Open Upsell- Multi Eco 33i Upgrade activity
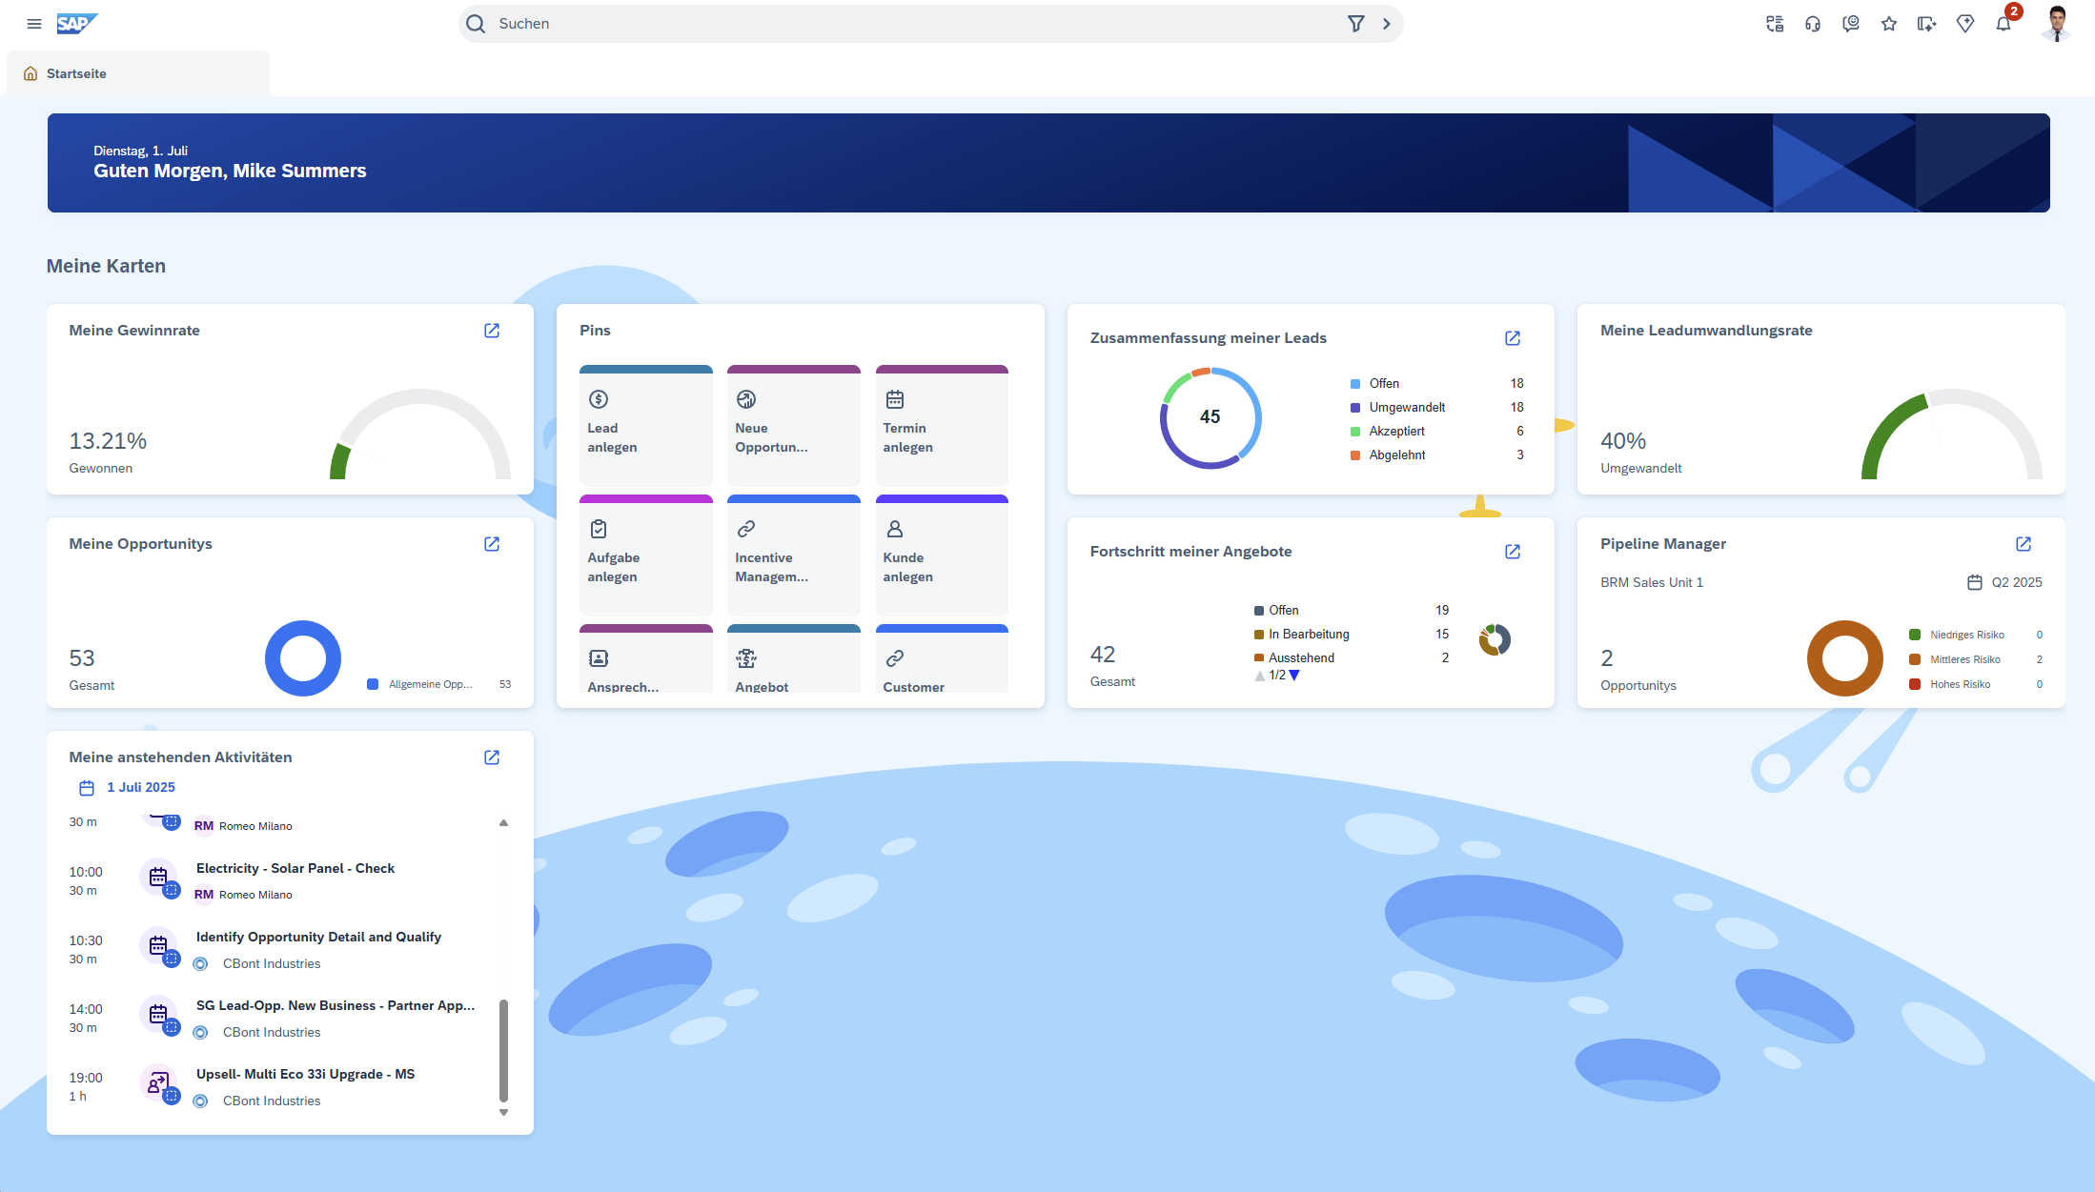Screen dimensions: 2095x1192 click(x=305, y=1075)
